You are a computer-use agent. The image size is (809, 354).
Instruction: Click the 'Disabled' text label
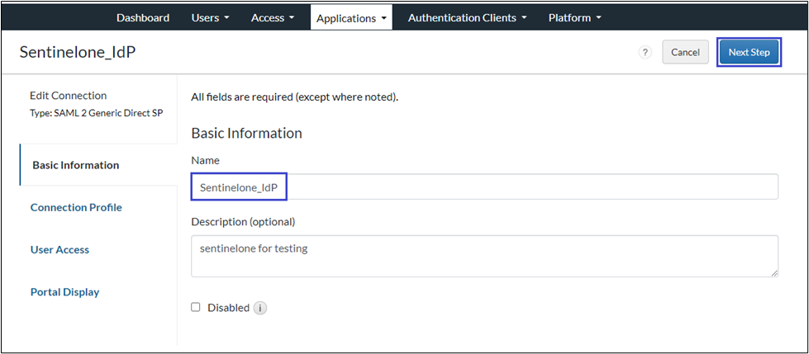coord(228,308)
